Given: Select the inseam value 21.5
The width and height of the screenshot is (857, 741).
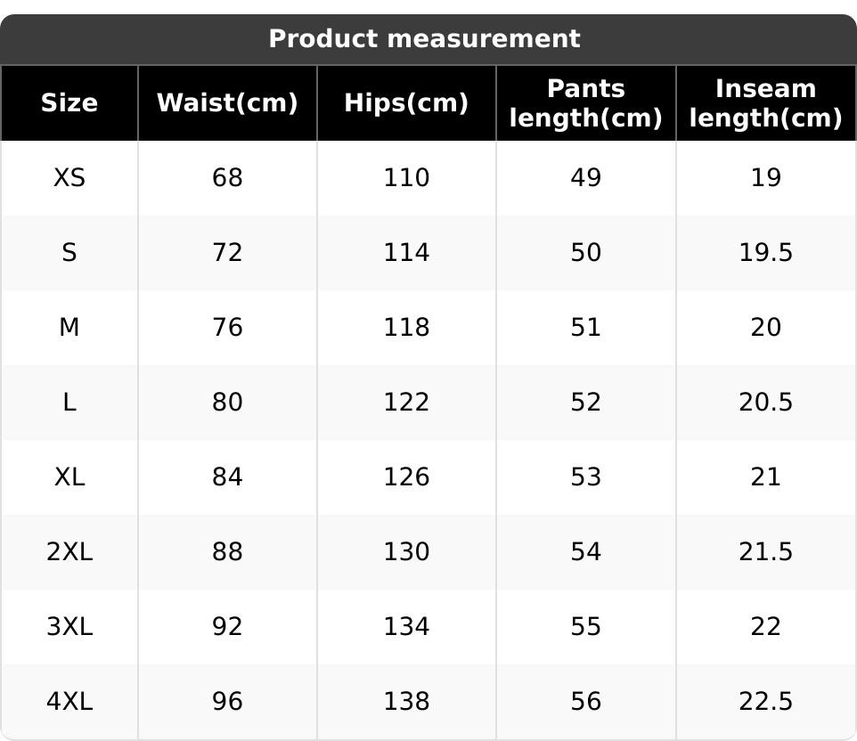Looking at the screenshot, I should coord(765,552).
